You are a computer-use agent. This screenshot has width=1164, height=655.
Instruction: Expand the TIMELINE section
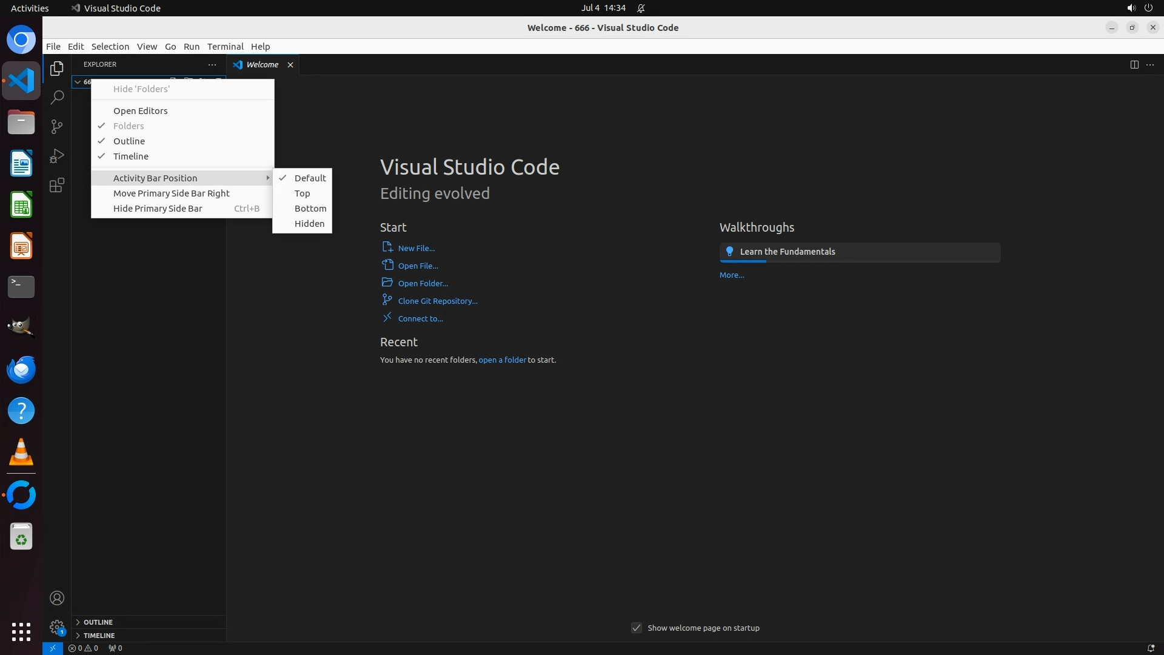pos(99,636)
